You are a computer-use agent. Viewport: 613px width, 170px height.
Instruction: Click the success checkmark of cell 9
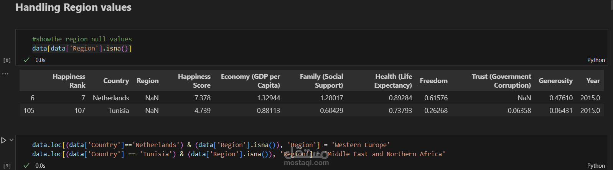(26, 165)
